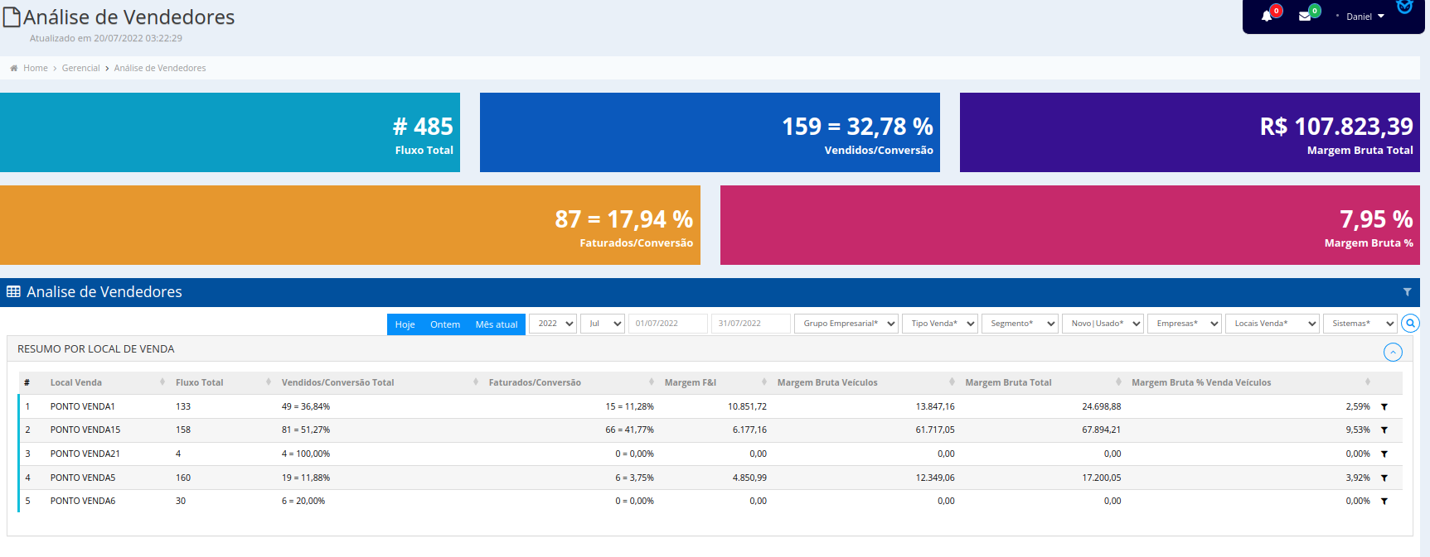Sort by Margem Bruta Total column header

[x=1008, y=382]
